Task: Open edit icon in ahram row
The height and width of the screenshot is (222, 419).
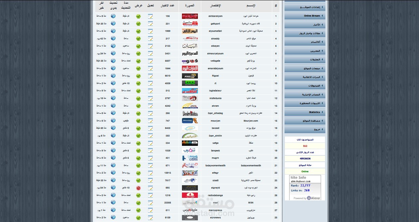Action: coord(150,105)
